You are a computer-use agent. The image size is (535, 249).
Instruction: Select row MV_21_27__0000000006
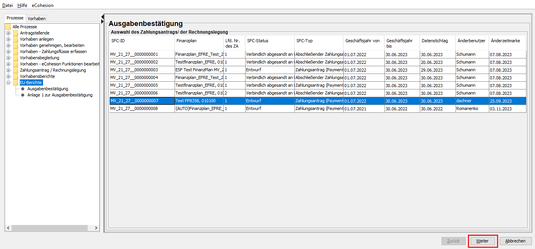click(x=318, y=93)
